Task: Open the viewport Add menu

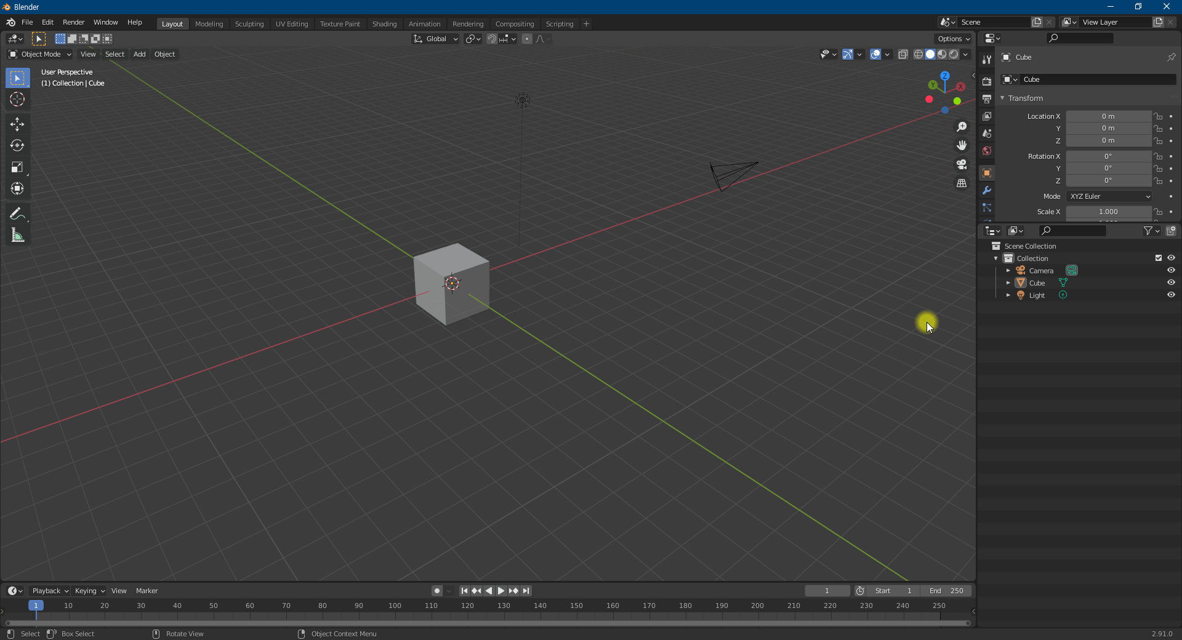Action: pyautogui.click(x=140, y=54)
